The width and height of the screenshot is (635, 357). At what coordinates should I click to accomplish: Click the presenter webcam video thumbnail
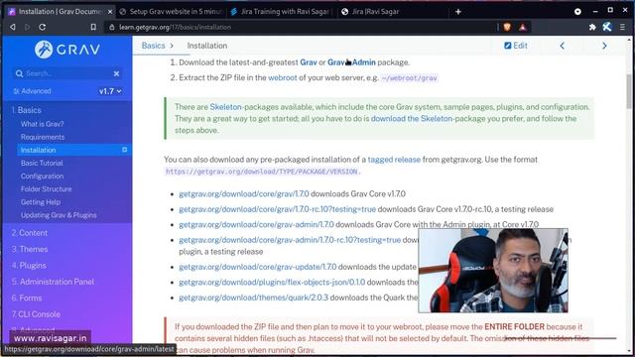click(x=493, y=271)
